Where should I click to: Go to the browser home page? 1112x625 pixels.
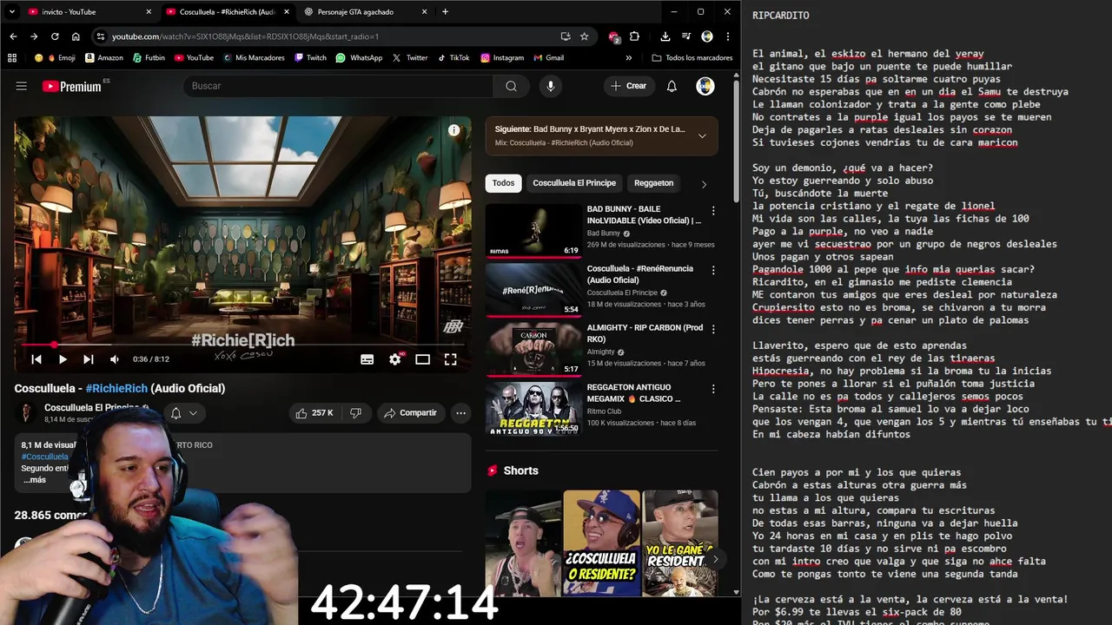coord(76,36)
